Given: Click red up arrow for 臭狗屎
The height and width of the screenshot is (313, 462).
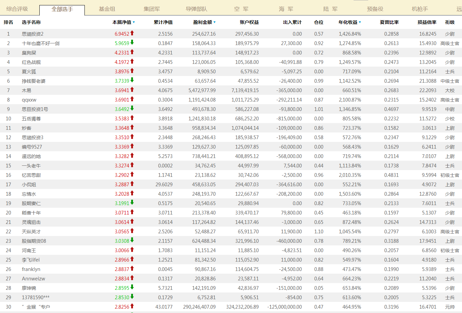Looking at the screenshot, I should (132, 52).
